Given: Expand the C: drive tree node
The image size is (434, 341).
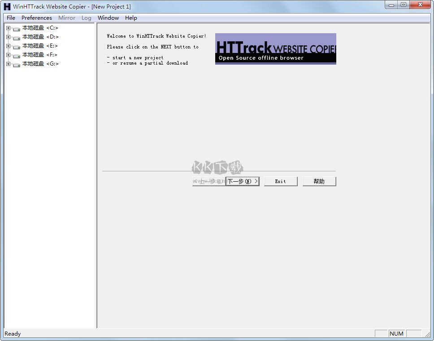Looking at the screenshot, I should pos(9,28).
